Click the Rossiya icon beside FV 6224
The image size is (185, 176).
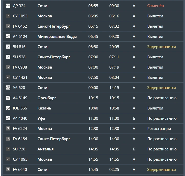[8, 128]
